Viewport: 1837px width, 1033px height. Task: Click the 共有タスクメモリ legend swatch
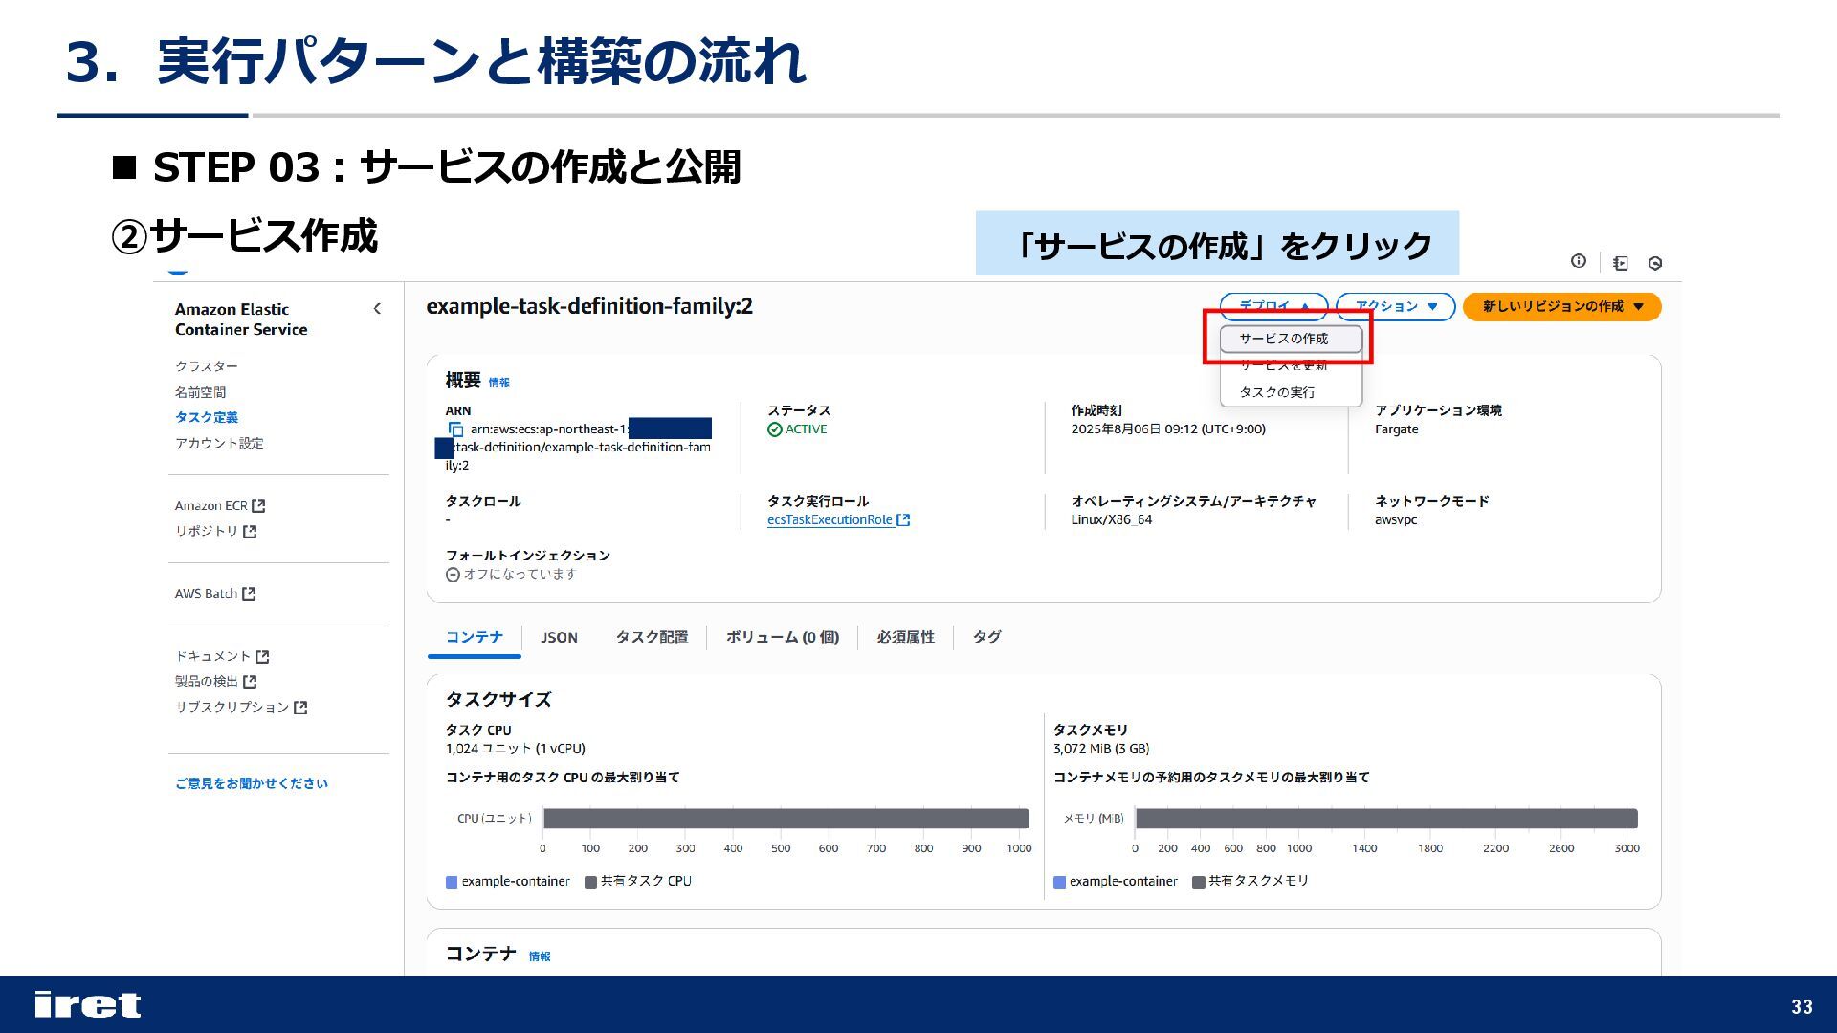[x=1198, y=882]
